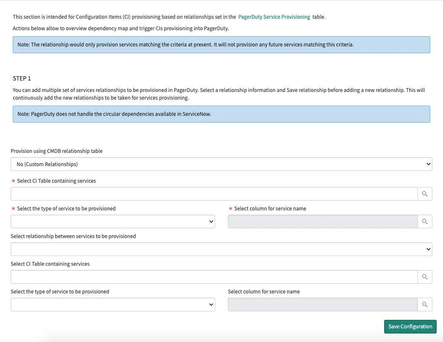Open the relationship between services dropdown
This screenshot has height=342, width=443.
tap(221, 249)
